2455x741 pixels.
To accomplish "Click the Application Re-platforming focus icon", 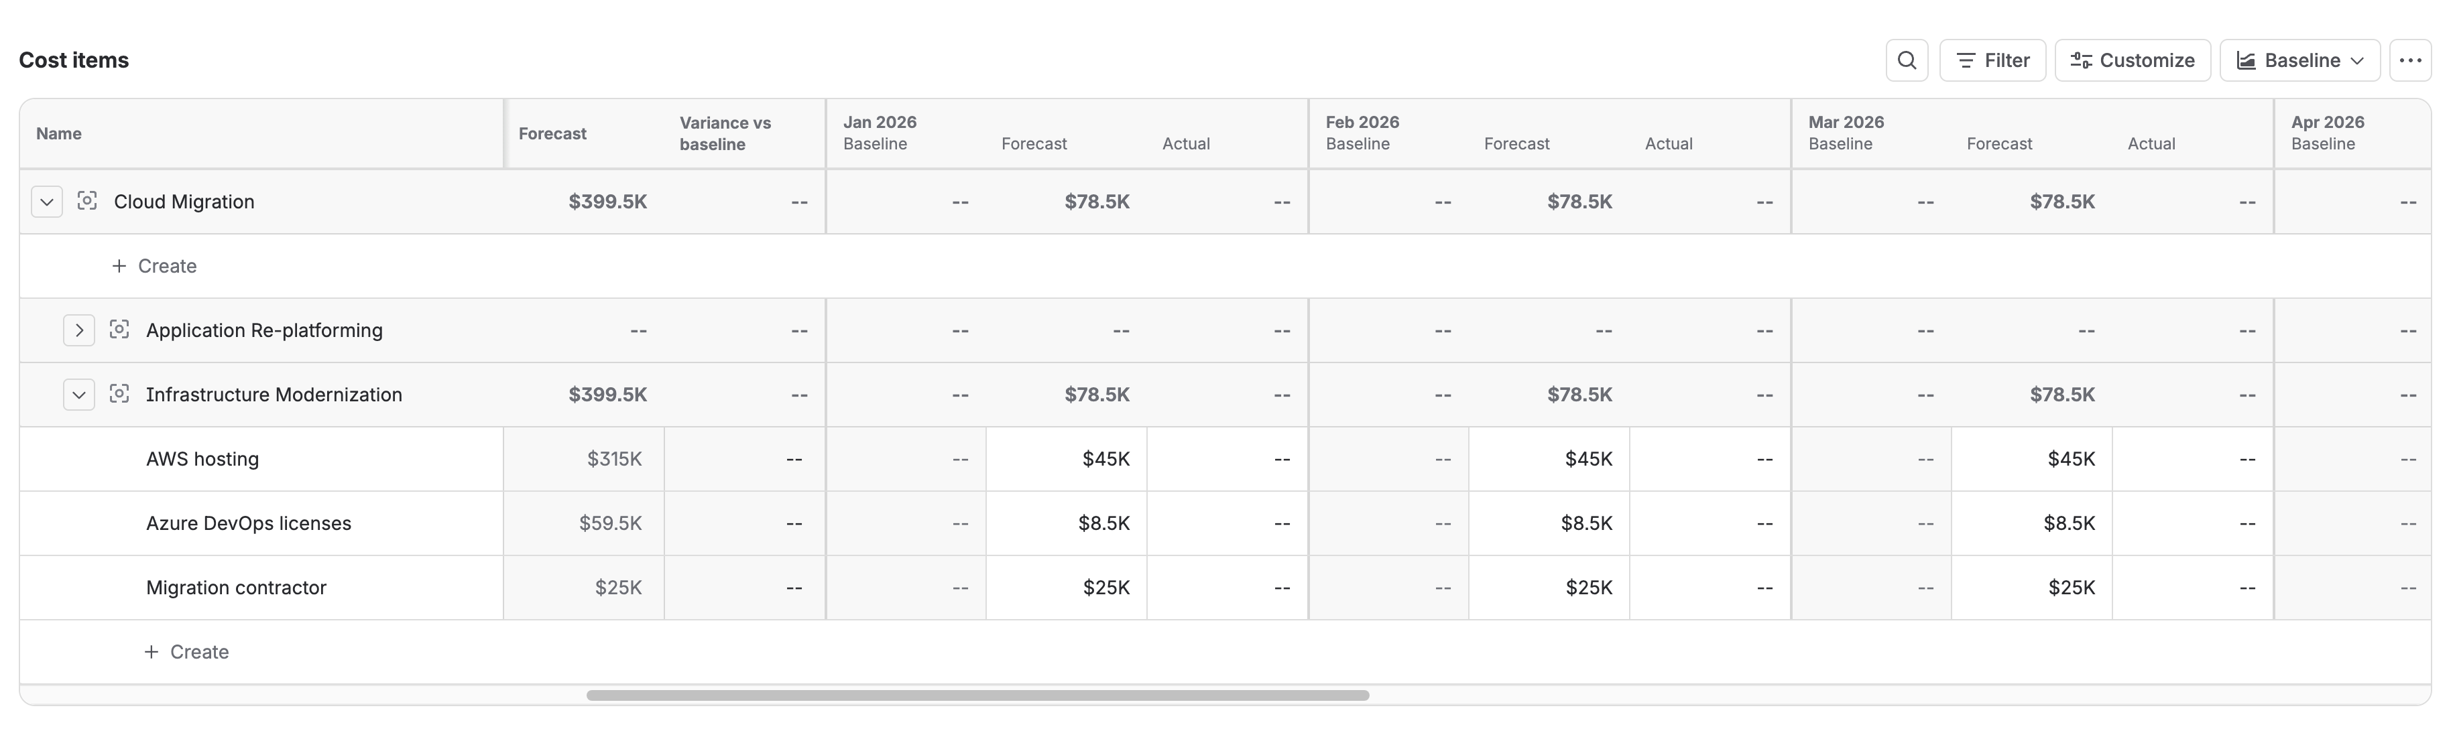I will 119,330.
